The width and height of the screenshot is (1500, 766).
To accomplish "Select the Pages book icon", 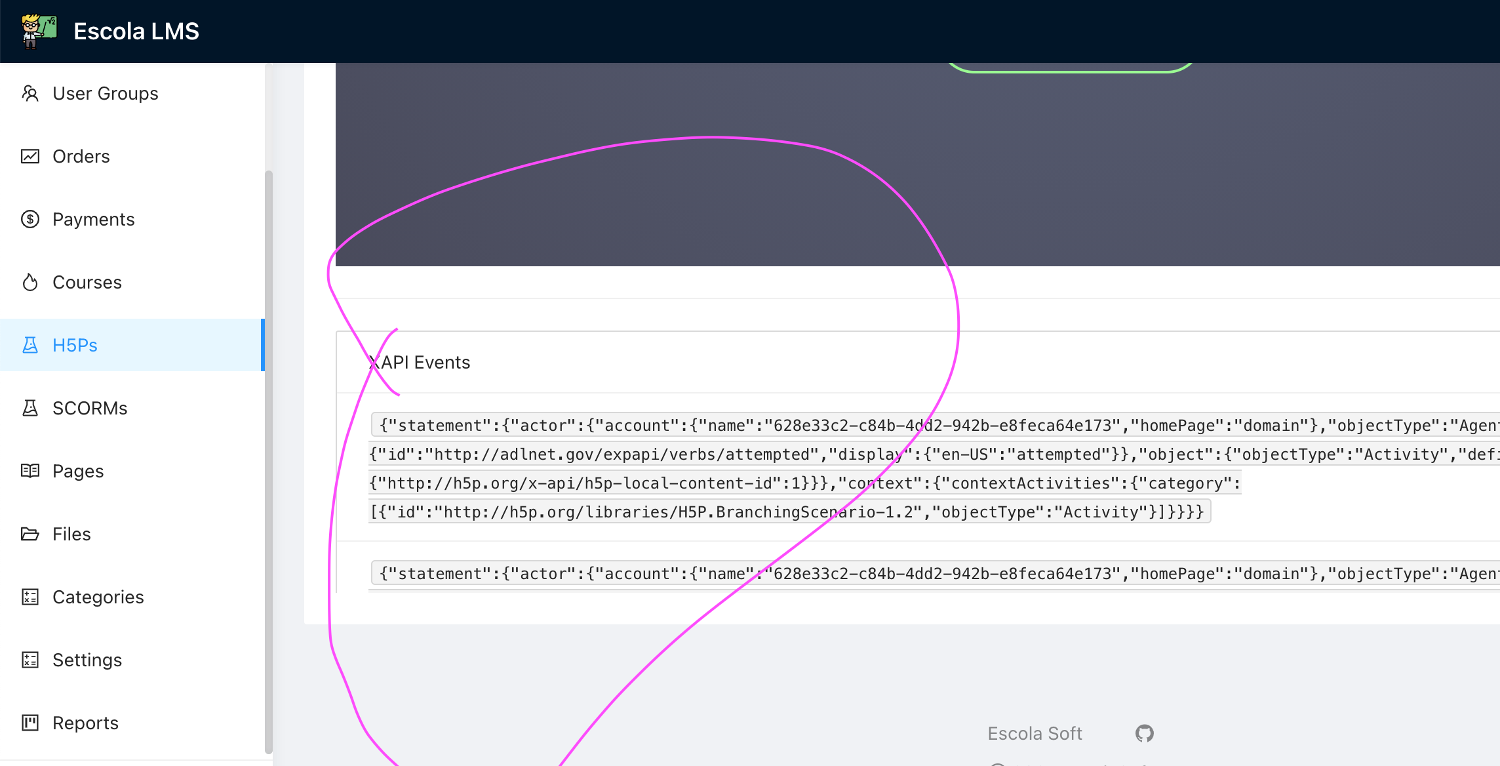I will pyautogui.click(x=30, y=471).
